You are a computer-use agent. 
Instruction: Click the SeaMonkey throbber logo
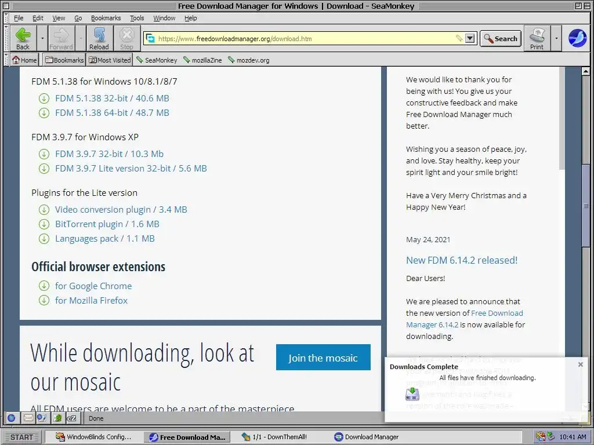coord(577,38)
